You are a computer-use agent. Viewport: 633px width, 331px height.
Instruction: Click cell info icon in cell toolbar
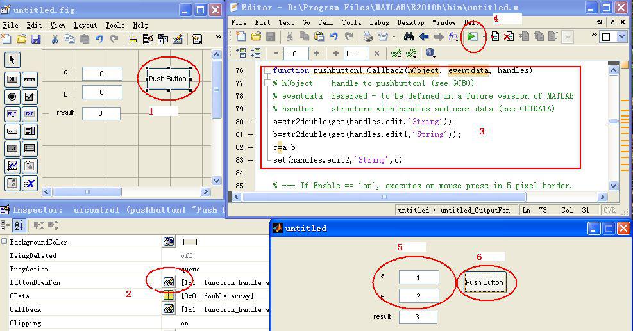pyautogui.click(x=430, y=52)
